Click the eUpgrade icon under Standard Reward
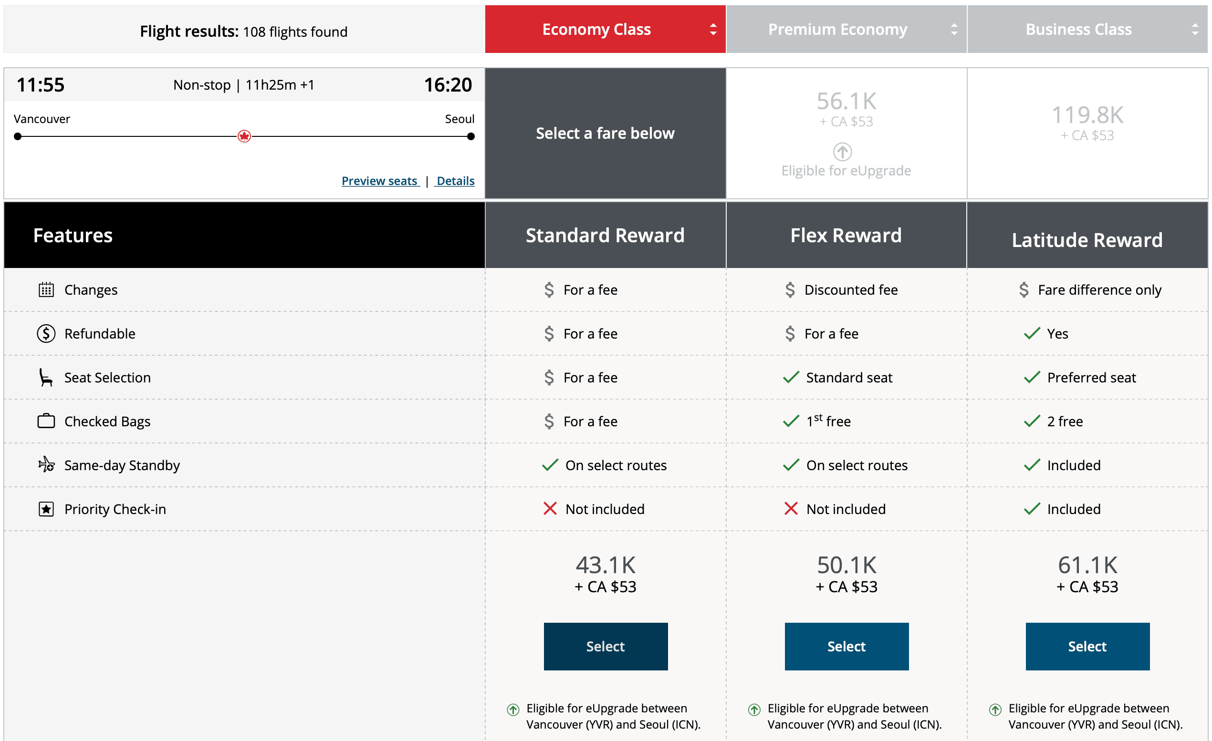The image size is (1212, 741). 513,710
